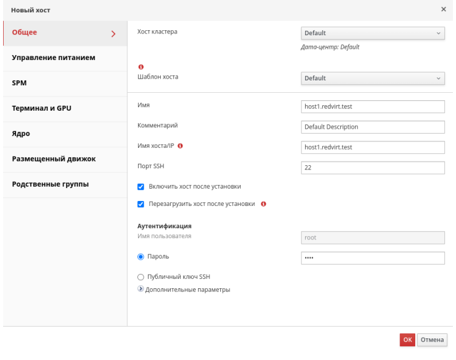
Task: Click info icon beside Перезагрузить хост после установки
Action: coord(264,204)
